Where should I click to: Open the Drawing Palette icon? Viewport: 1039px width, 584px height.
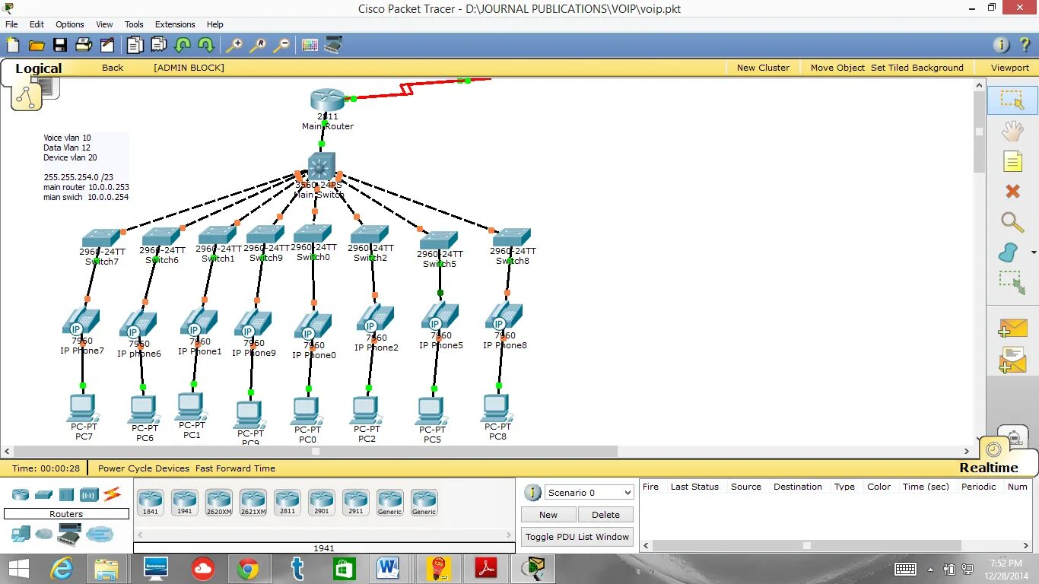click(x=310, y=45)
